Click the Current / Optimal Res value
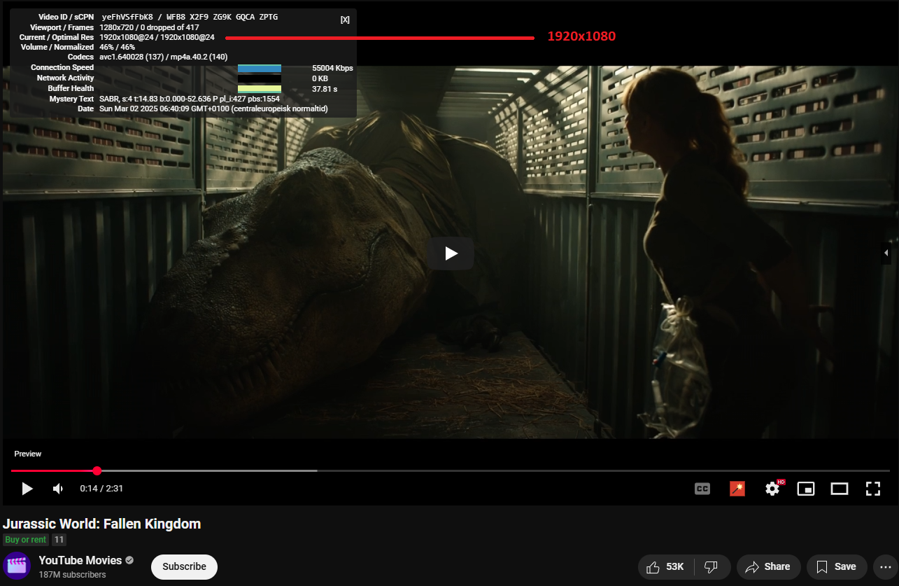The image size is (899, 586). coord(157,37)
